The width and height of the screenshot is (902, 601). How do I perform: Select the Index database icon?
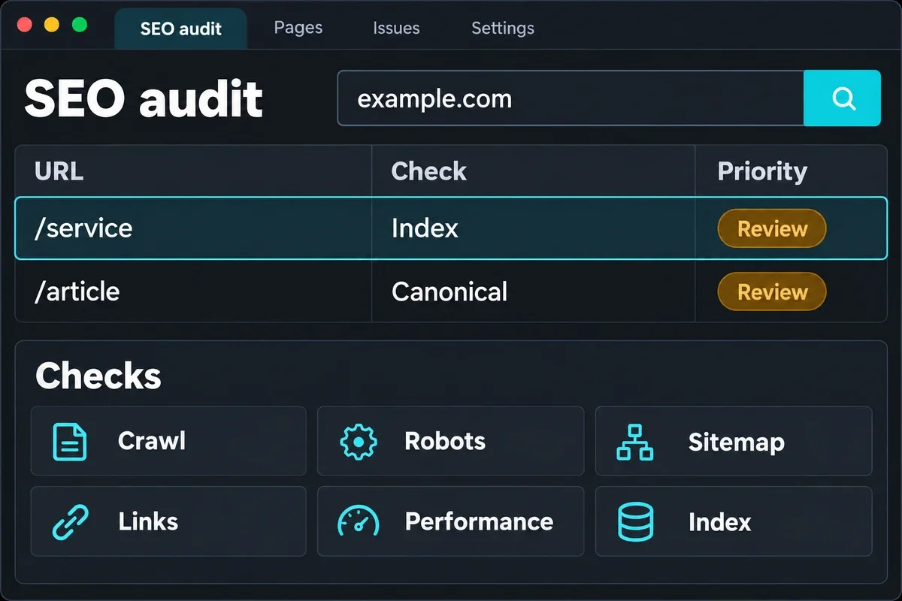635,521
